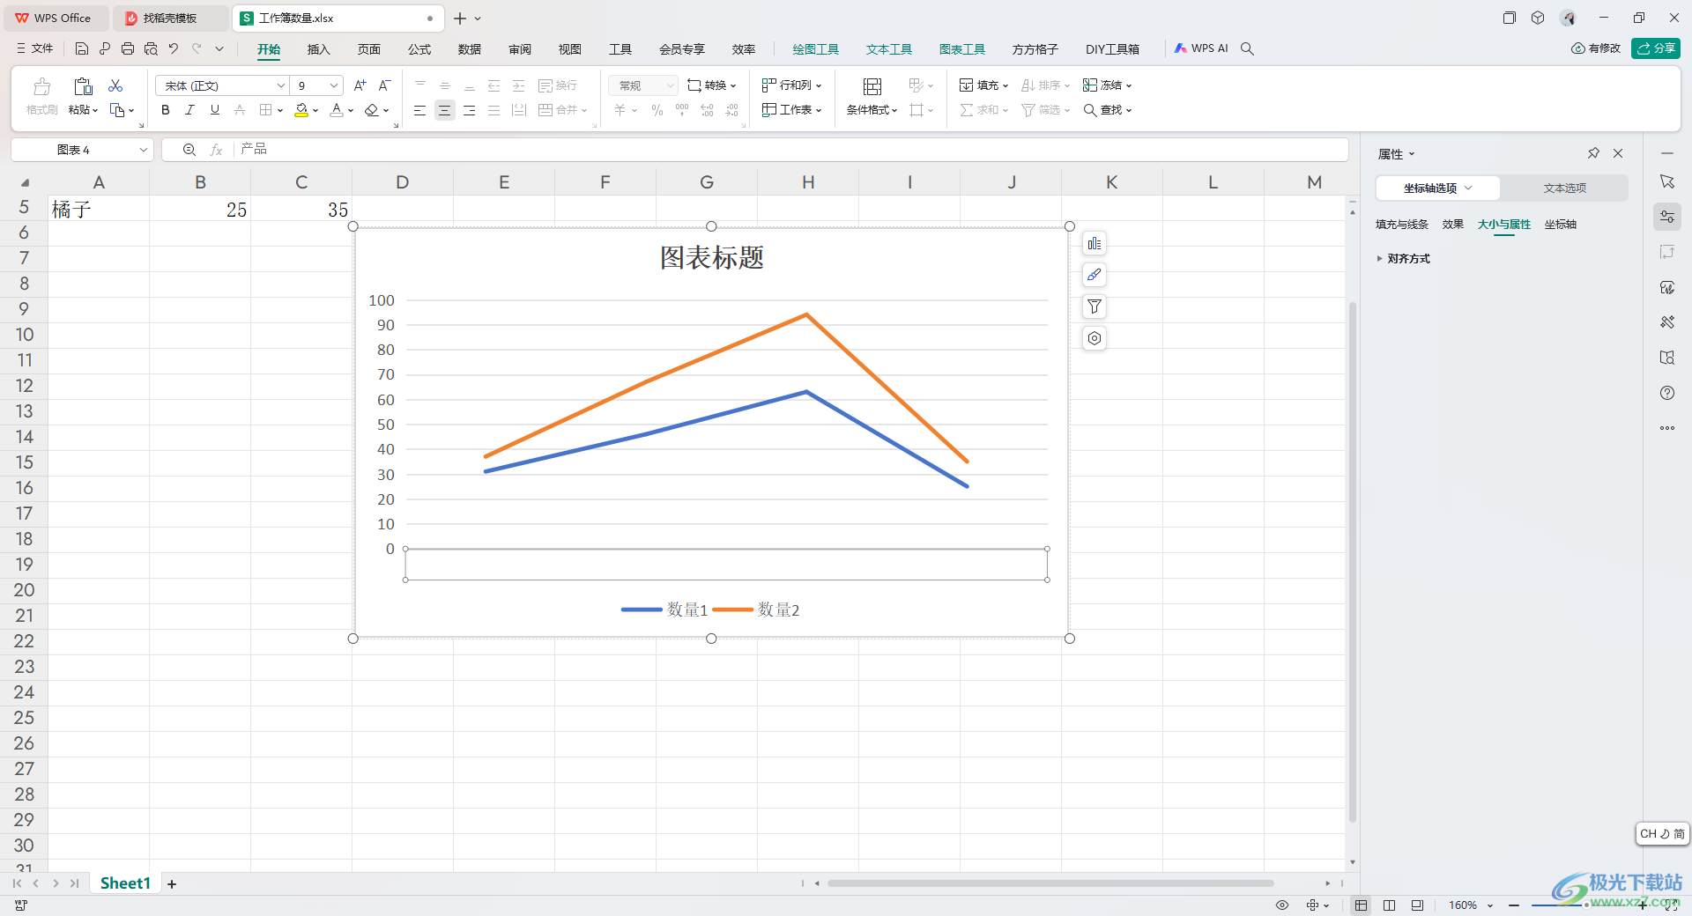1692x916 pixels.
Task: Click the fx insert function icon
Action: tap(216, 150)
